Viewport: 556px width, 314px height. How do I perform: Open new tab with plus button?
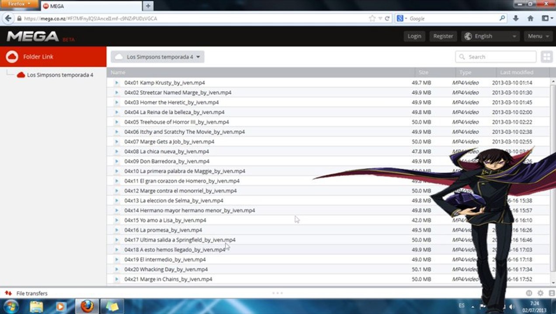(x=148, y=6)
